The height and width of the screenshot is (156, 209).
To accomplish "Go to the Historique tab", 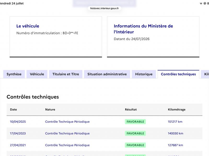I will pyautogui.click(x=144, y=74).
